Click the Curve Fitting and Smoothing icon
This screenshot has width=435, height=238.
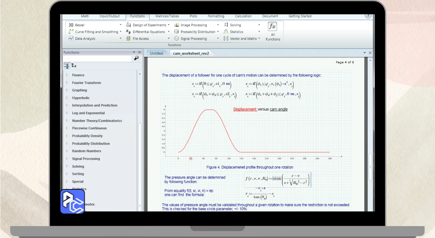pos(71,32)
